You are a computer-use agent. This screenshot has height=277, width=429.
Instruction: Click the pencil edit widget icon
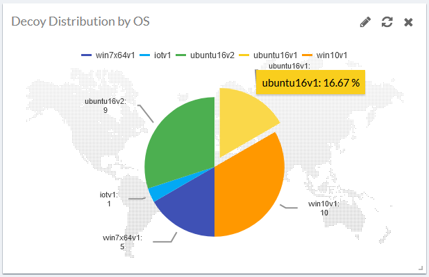[x=365, y=22]
